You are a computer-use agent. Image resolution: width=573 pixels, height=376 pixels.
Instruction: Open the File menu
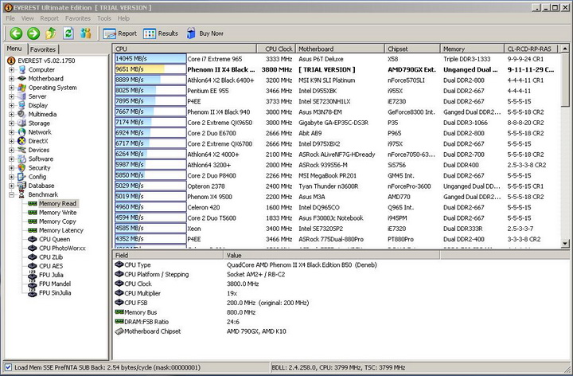(x=10, y=18)
